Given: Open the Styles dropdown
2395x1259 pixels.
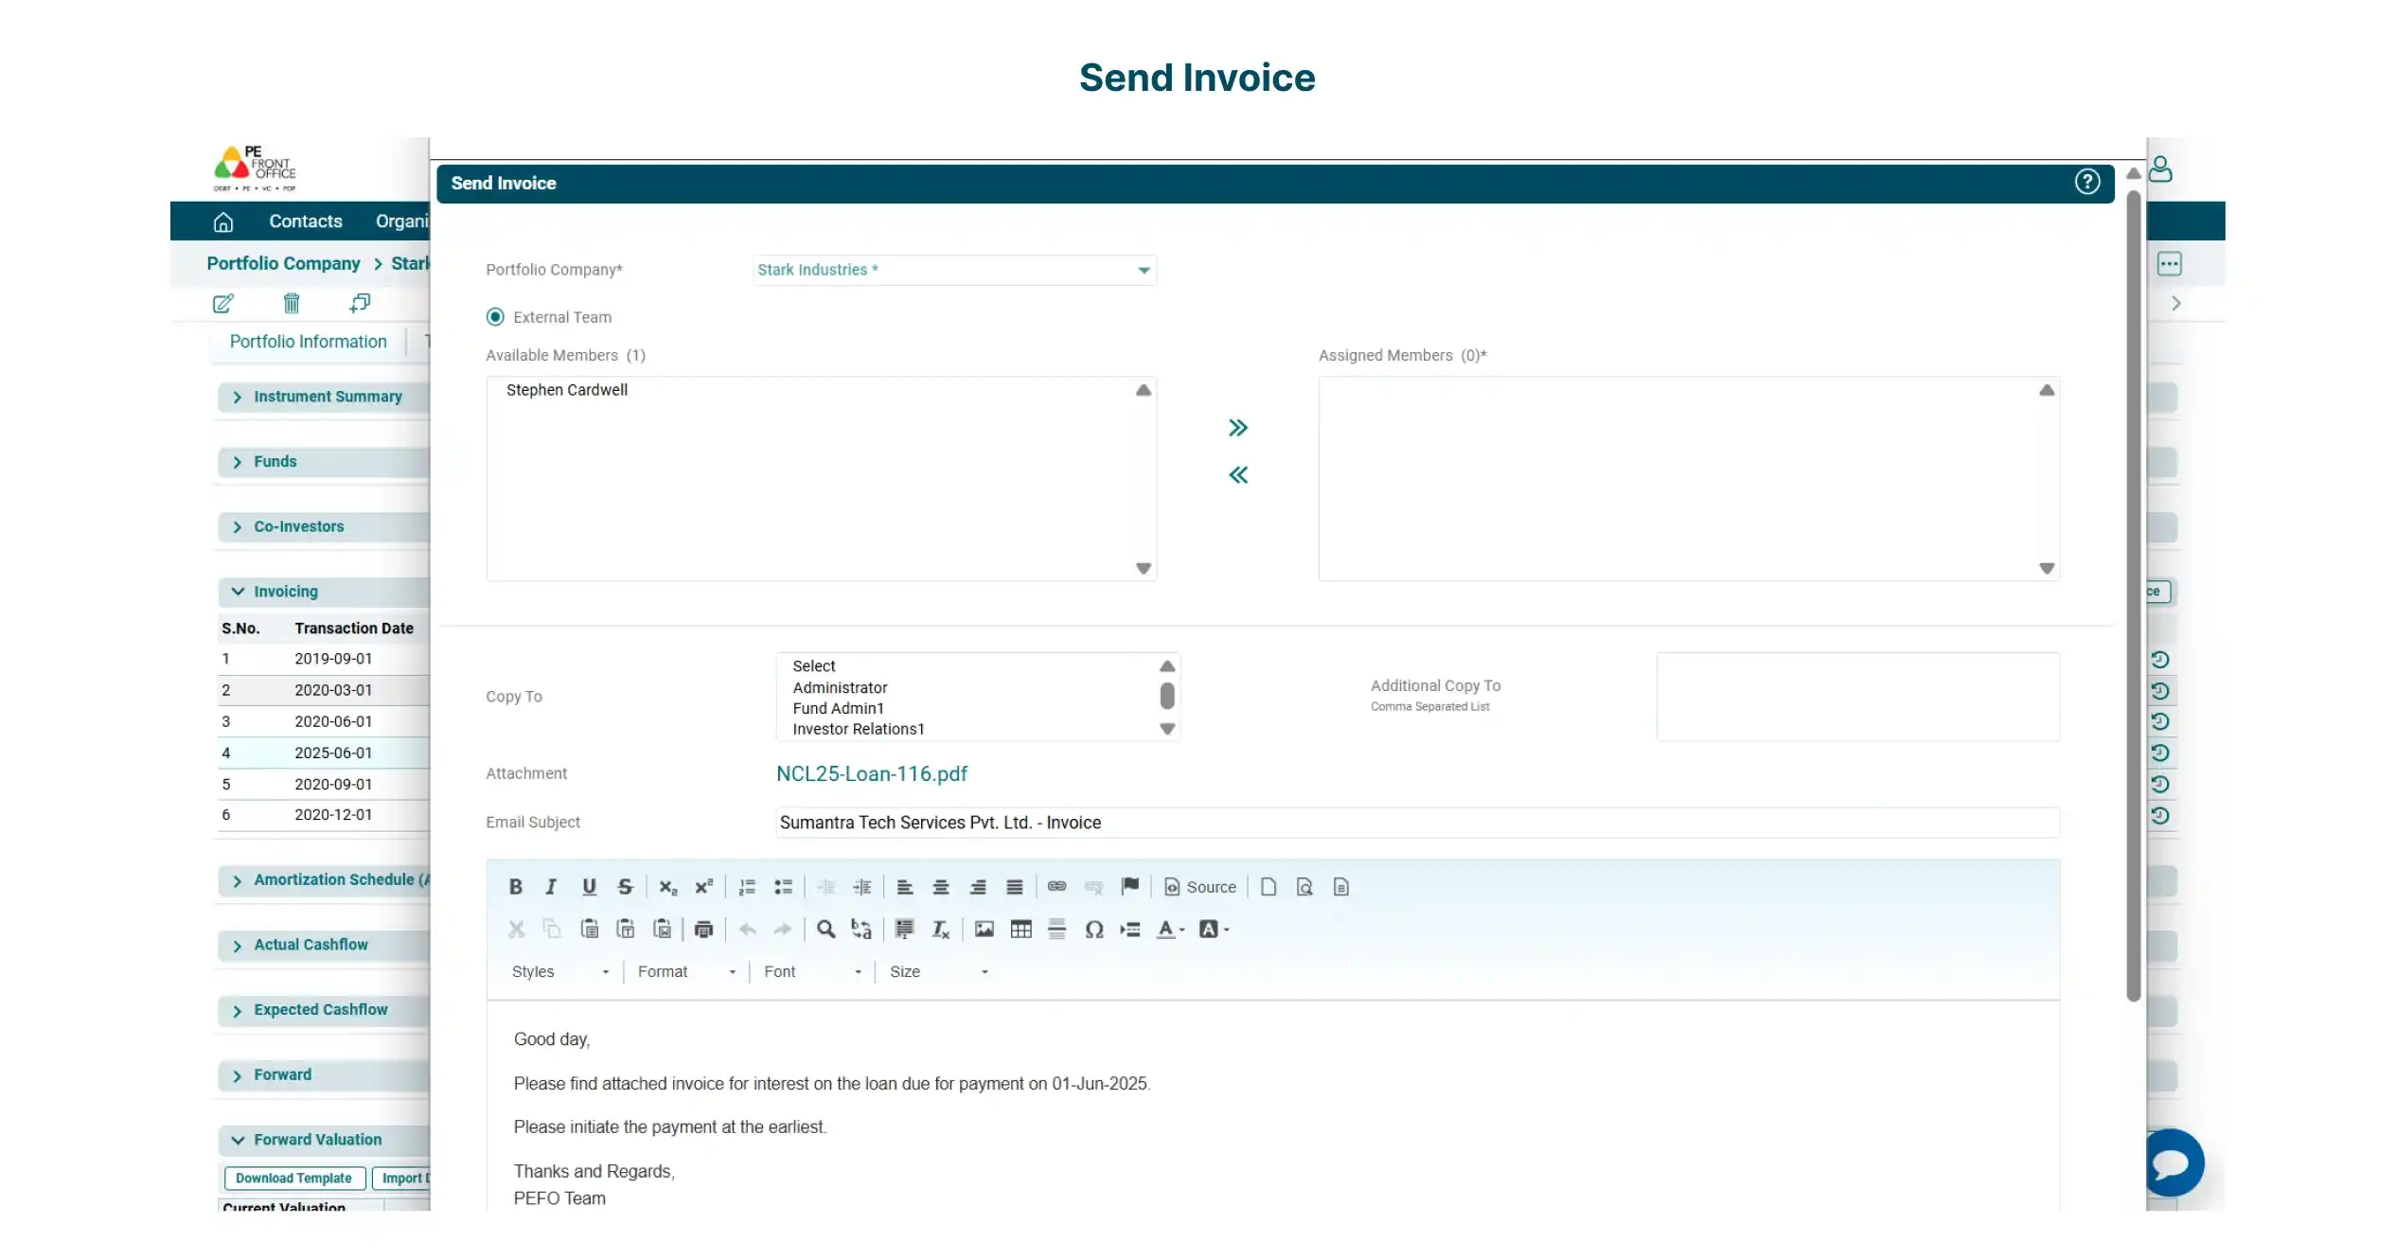Looking at the screenshot, I should 560,972.
